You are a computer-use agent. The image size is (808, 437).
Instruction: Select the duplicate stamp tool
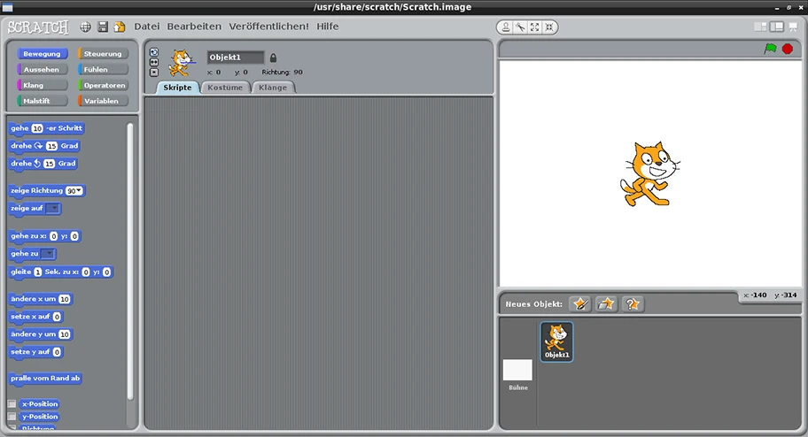point(506,27)
